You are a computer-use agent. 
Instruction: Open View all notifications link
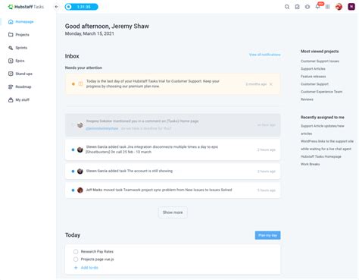[x=264, y=55]
